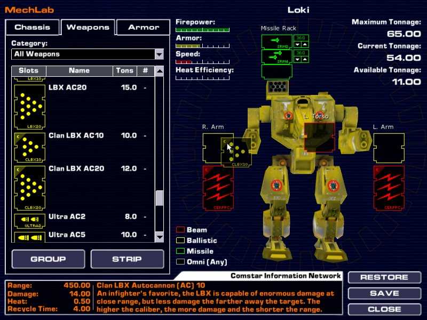Click the '12.0' tons value
This screenshot has width=427, height=320.
point(129,169)
